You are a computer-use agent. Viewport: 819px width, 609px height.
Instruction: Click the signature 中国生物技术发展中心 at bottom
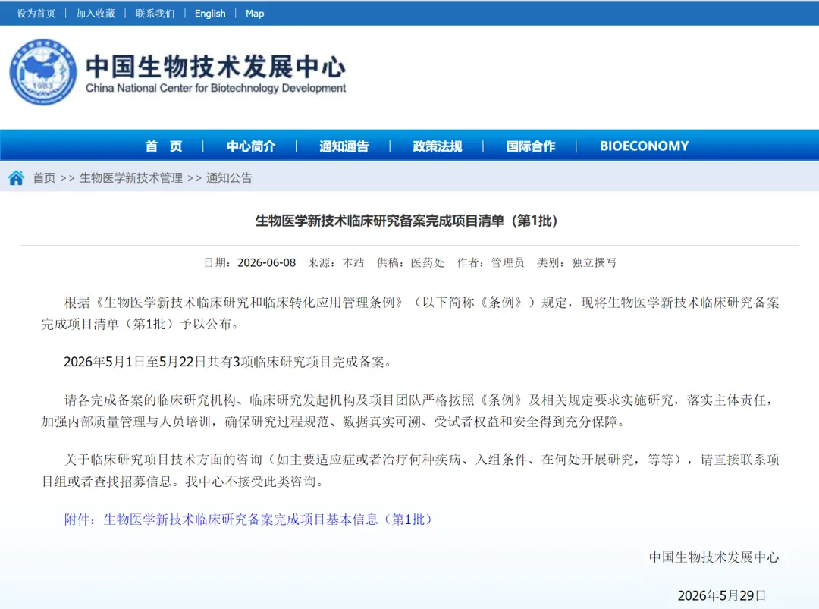[x=714, y=557]
